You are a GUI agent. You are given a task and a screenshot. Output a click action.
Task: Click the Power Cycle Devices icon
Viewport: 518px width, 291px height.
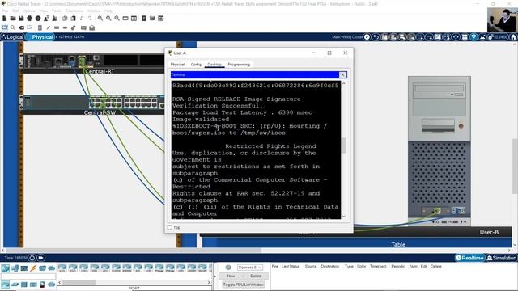coord(32,258)
